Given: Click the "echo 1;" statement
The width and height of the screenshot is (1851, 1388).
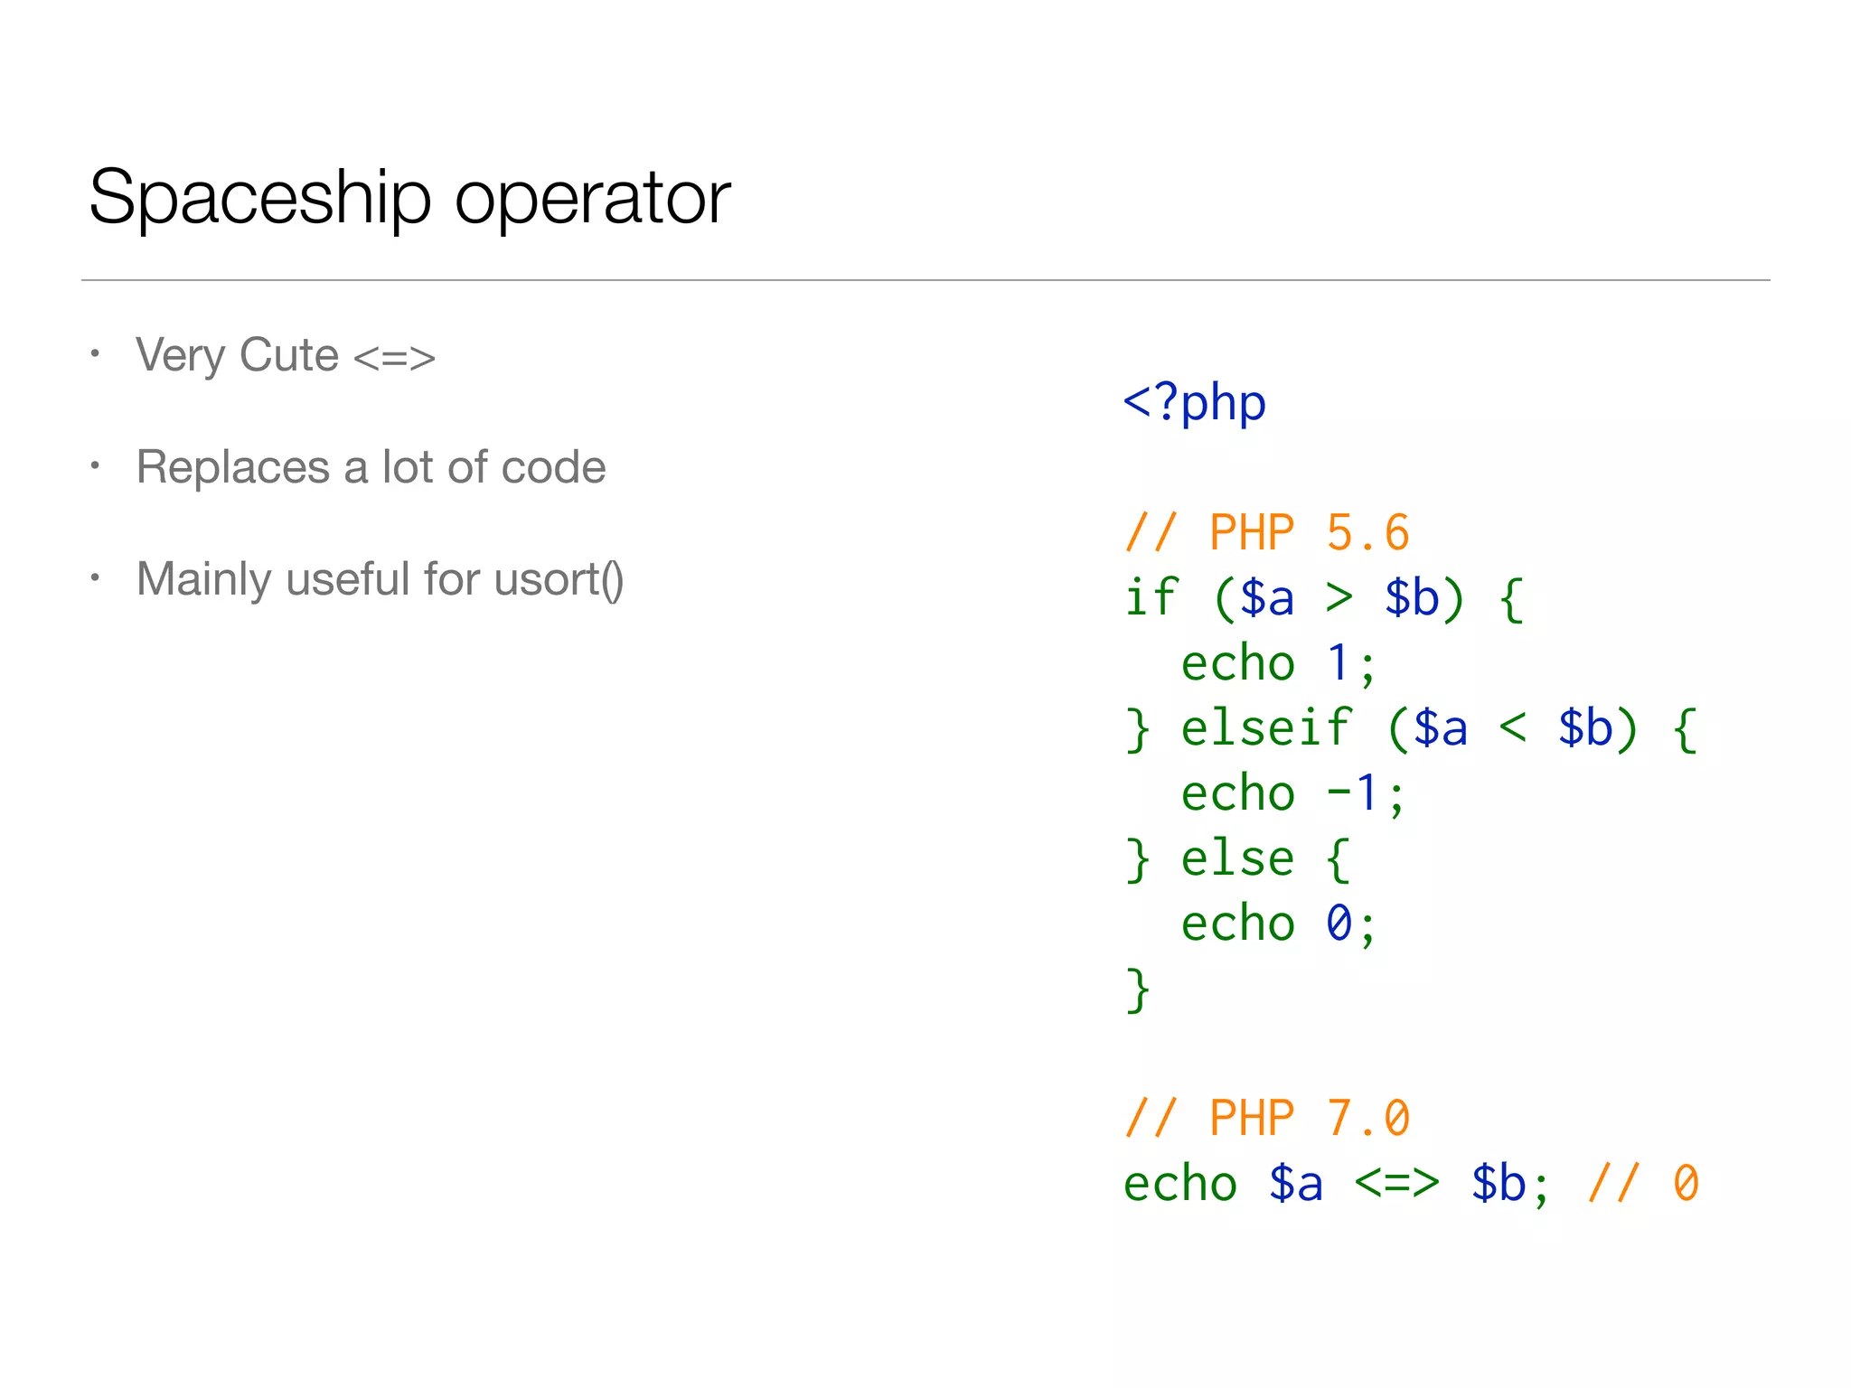Looking at the screenshot, I should point(1278,663).
